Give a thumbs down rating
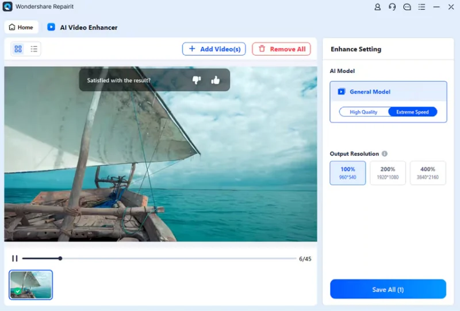The image size is (460, 311). [x=197, y=80]
